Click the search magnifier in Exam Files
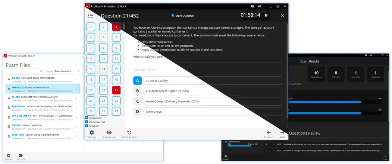Screen dimensions: 392x164 pos(41,71)
